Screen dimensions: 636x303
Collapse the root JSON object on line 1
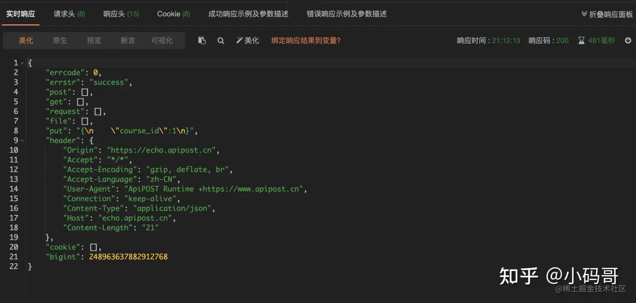[x=22, y=63]
